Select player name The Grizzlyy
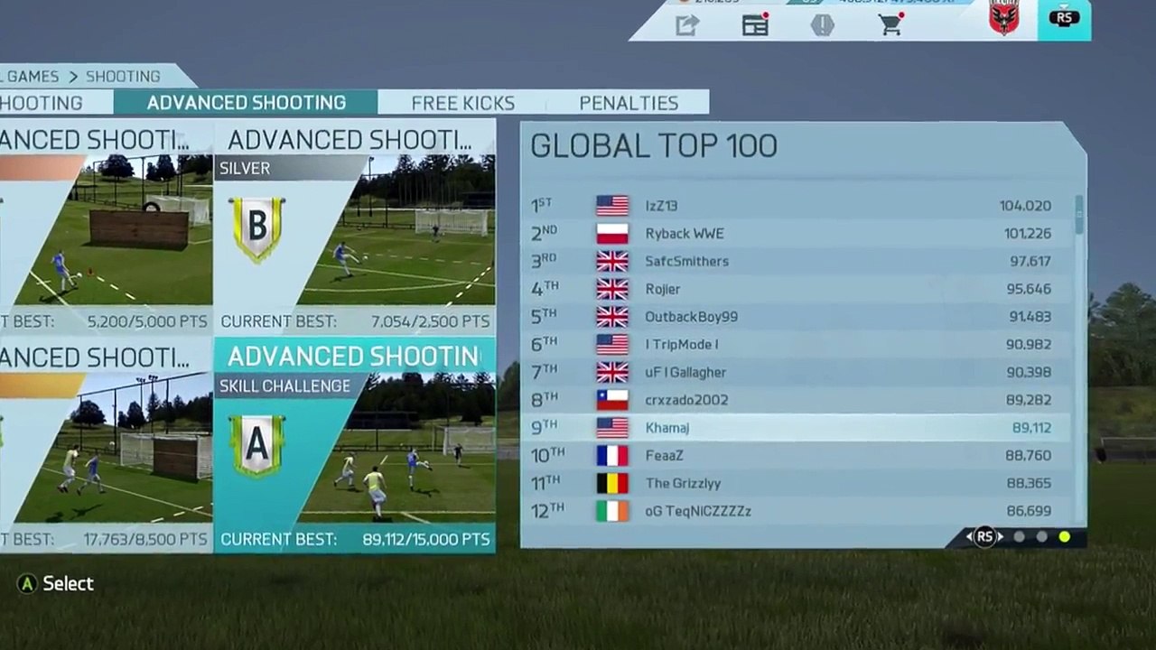This screenshot has width=1156, height=650. pyautogui.click(x=683, y=483)
